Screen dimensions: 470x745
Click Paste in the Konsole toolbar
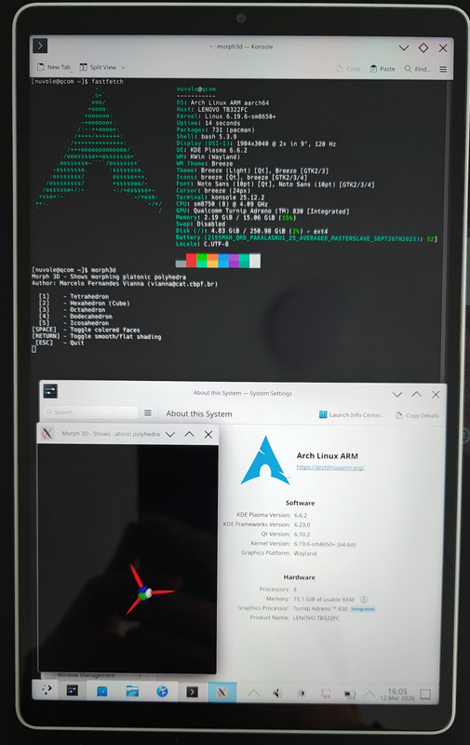coord(383,69)
